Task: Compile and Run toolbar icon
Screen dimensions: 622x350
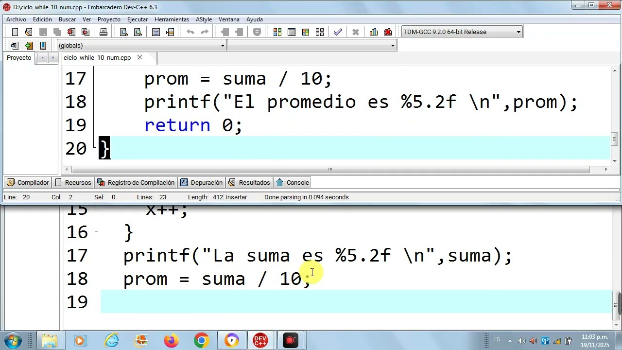Action: pyautogui.click(x=306, y=32)
